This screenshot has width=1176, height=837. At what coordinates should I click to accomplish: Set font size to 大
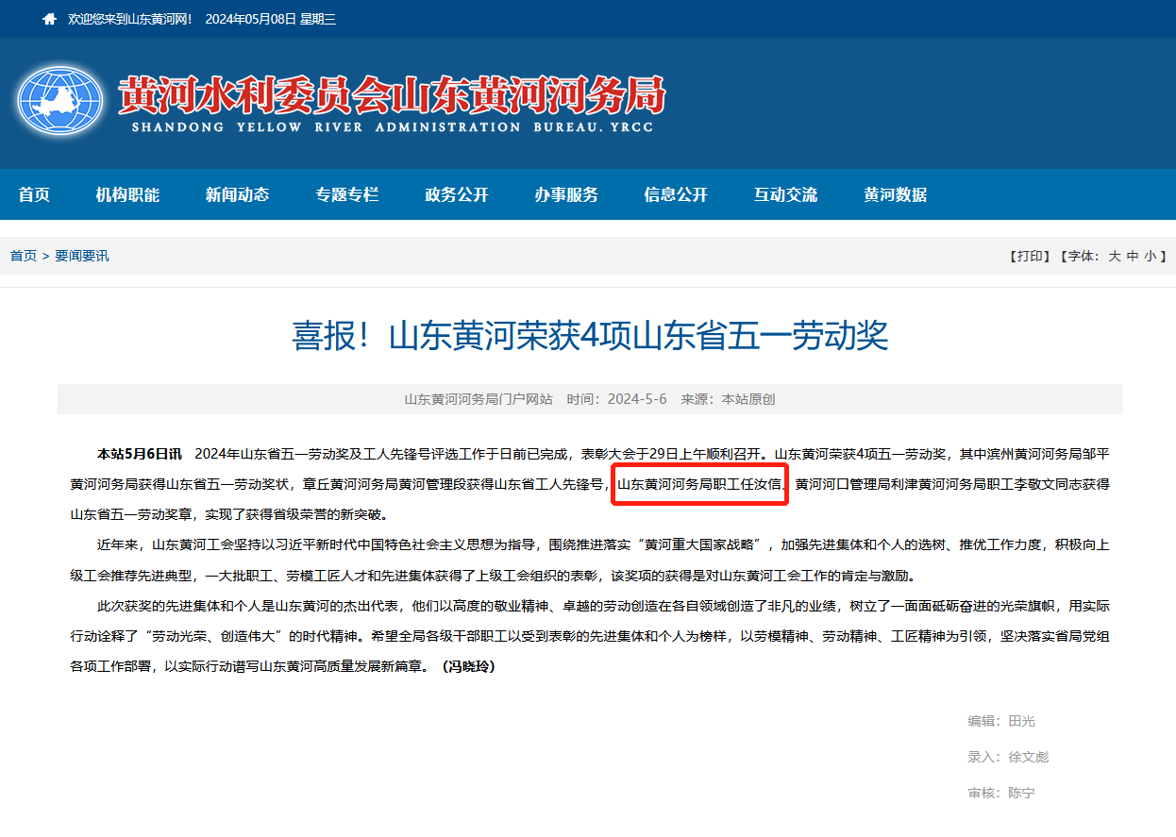click(x=1115, y=256)
